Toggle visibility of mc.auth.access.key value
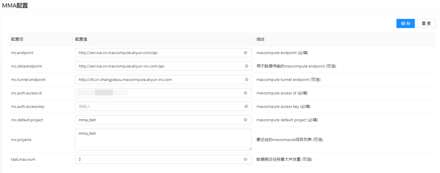This screenshot has height=173, width=440. point(246,106)
